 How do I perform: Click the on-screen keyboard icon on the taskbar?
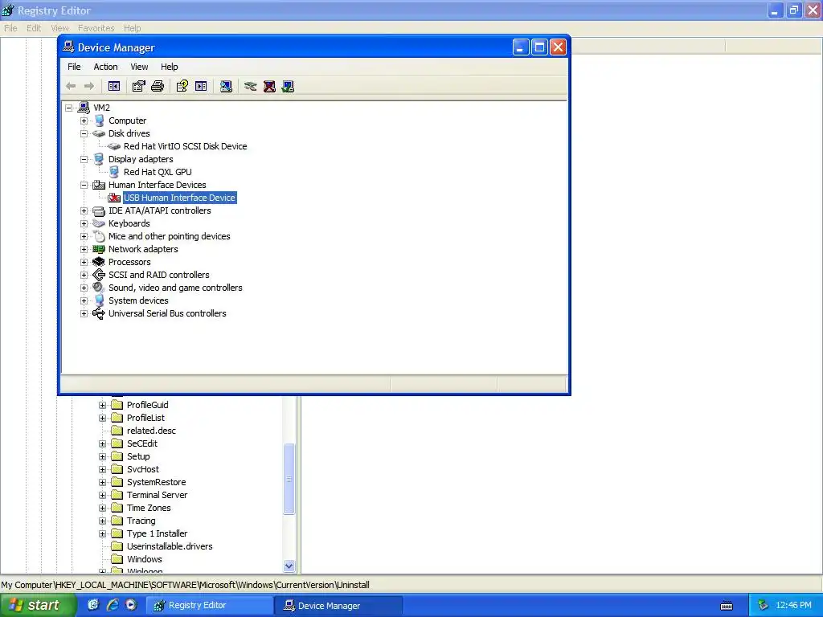(727, 606)
